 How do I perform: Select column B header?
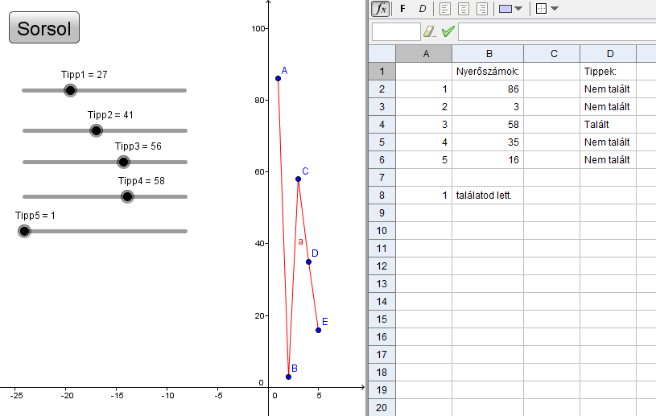[x=487, y=53]
